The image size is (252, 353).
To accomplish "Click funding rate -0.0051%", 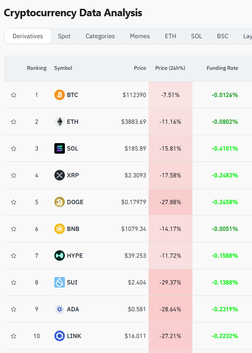I will (x=225, y=229).
